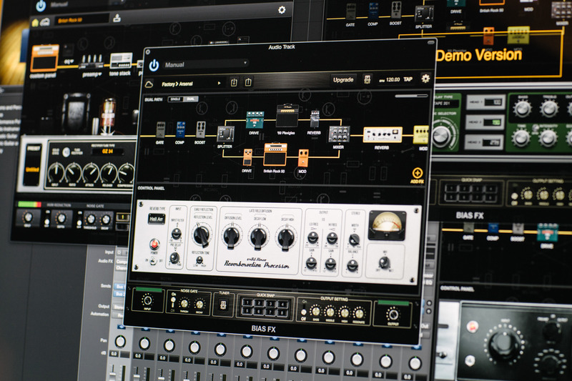Select the MIXER module
The image size is (572, 381).
coord(339,134)
